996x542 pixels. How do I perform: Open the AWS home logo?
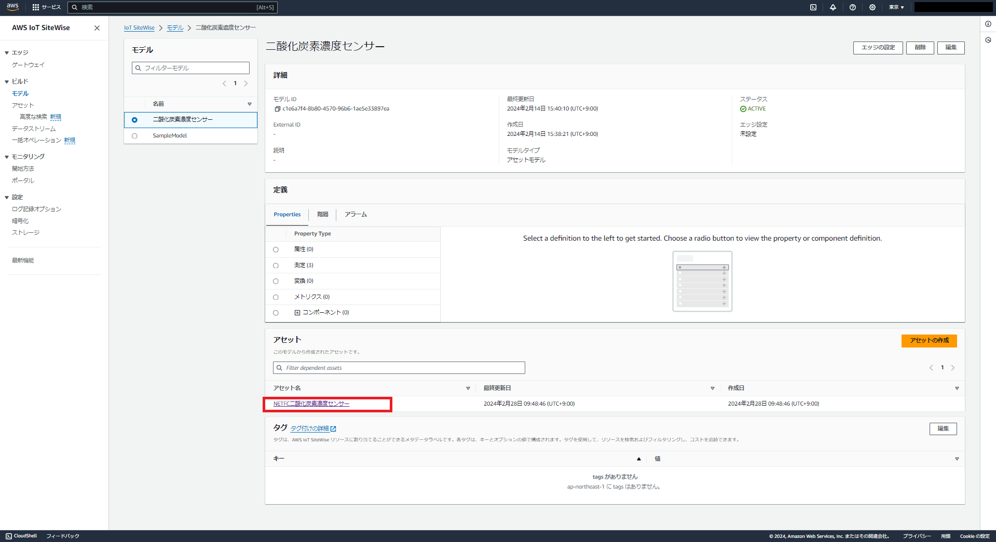12,7
